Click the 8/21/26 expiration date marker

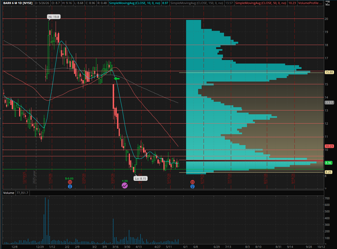[x=265, y=178]
